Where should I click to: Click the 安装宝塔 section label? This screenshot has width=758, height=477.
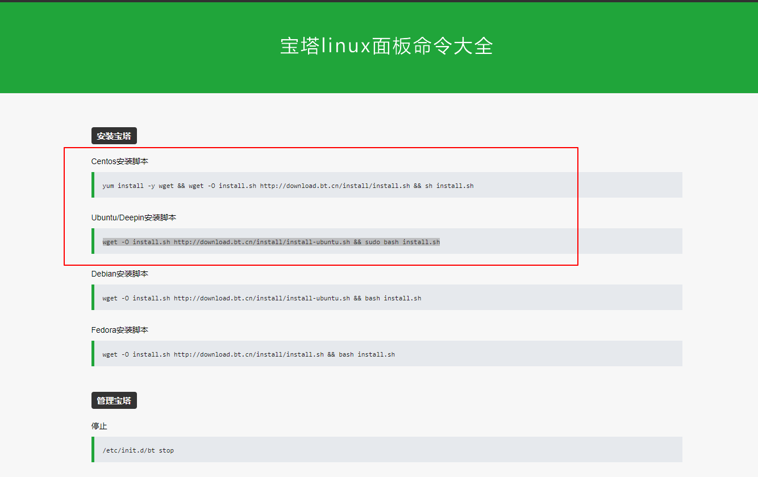tap(114, 136)
